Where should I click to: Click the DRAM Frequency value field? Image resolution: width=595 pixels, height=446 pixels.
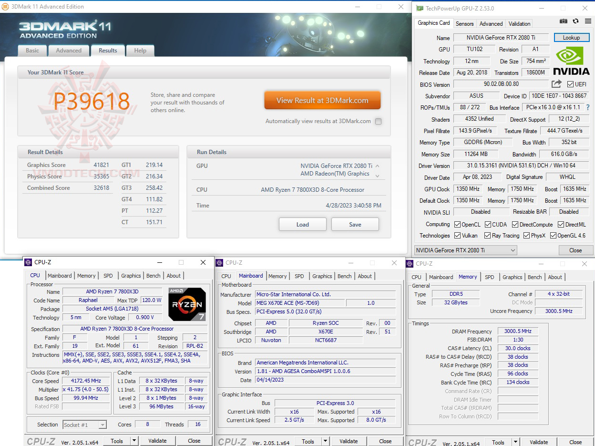(x=518, y=331)
